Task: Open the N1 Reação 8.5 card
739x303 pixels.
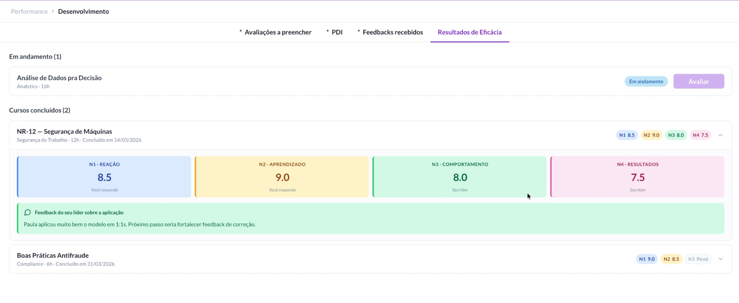Action: (x=104, y=177)
